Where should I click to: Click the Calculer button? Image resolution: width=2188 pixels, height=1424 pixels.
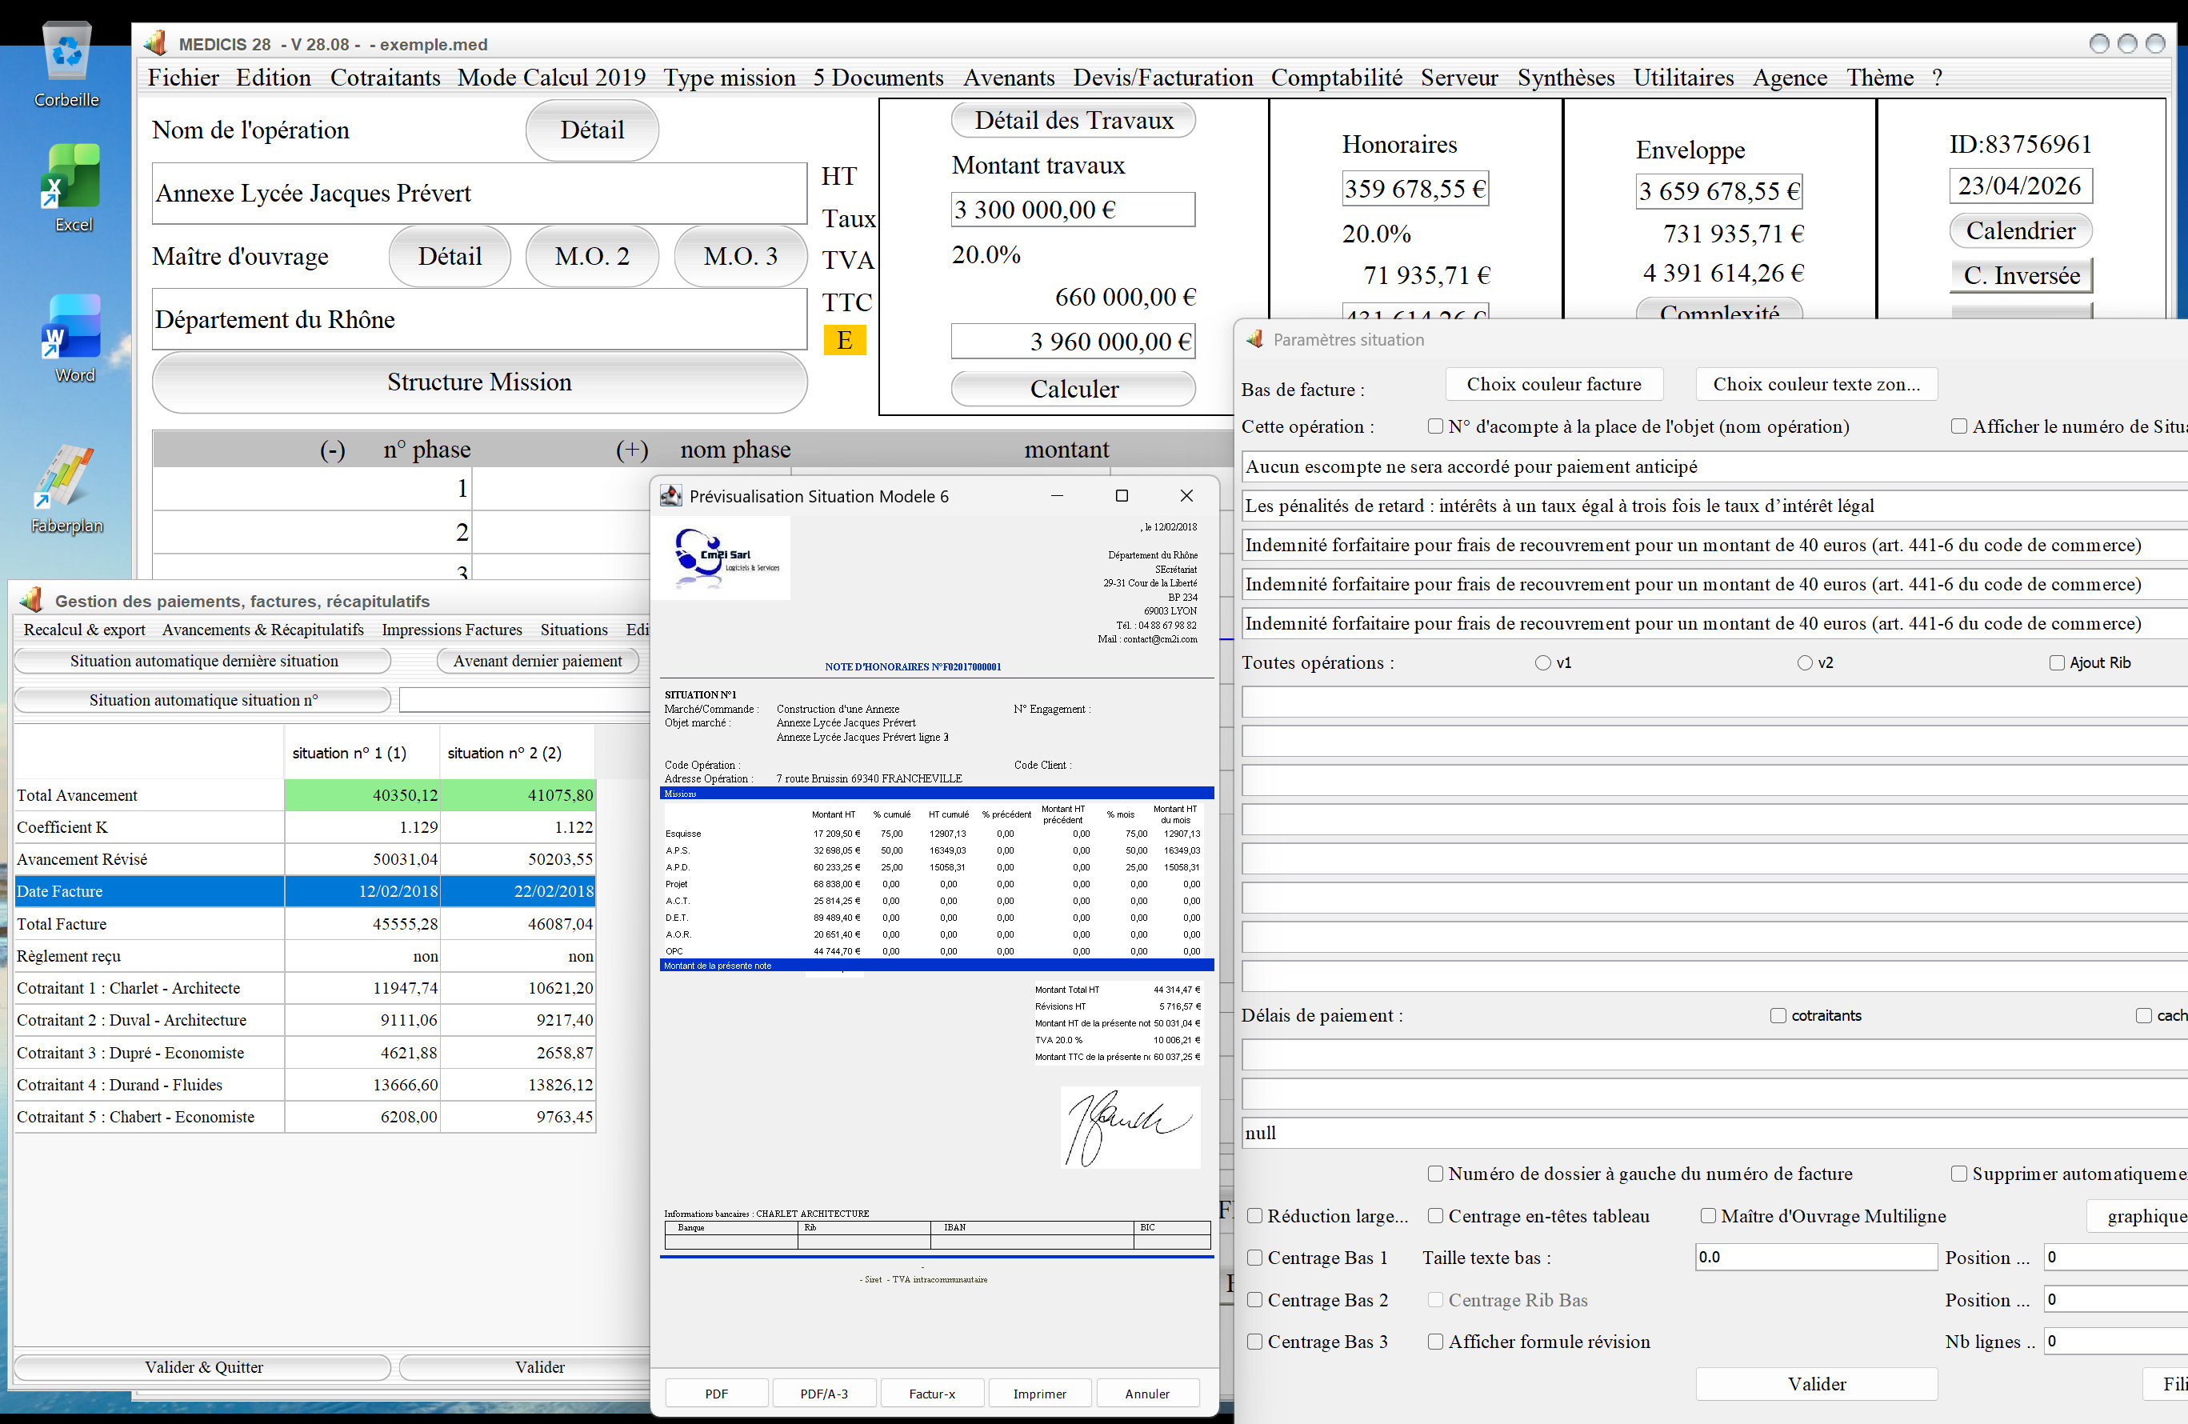click(1073, 388)
